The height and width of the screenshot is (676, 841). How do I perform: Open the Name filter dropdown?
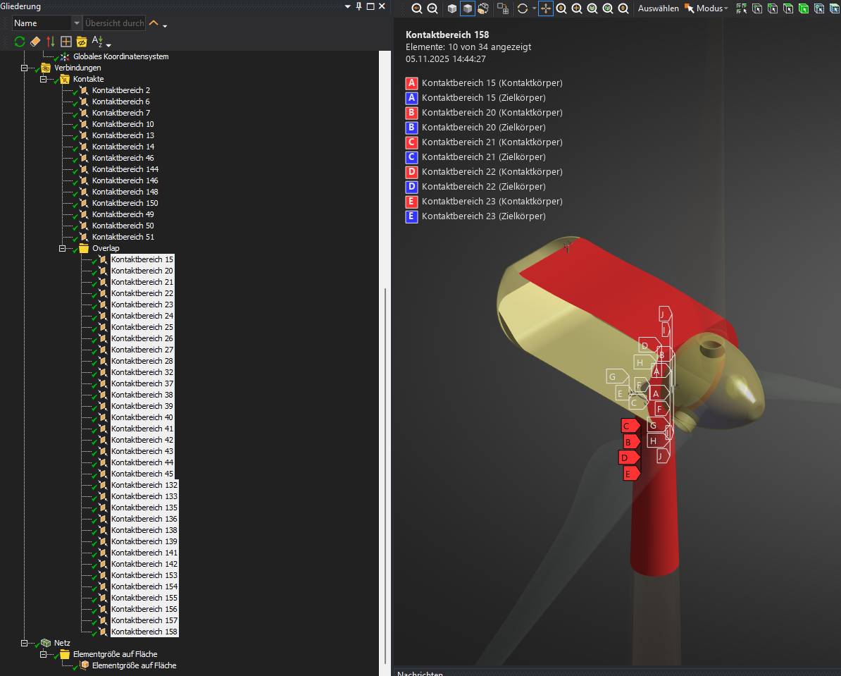point(77,23)
